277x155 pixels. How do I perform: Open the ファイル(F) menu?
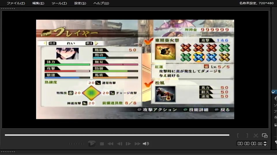(x=16, y=3)
